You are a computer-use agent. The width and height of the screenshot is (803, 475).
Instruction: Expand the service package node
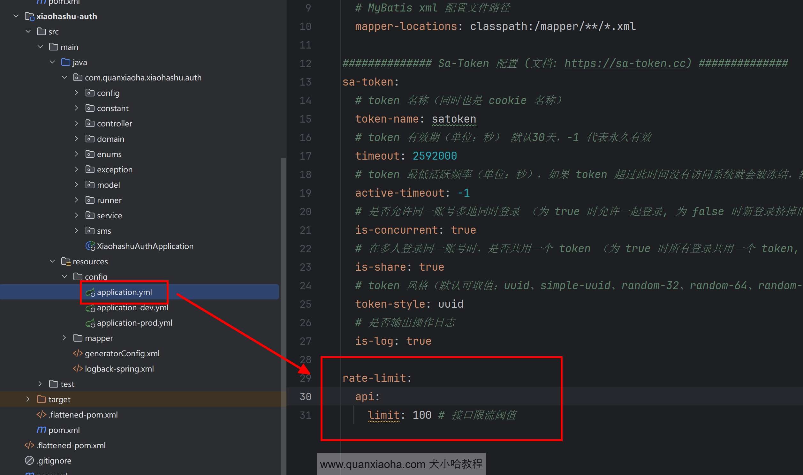[76, 215]
